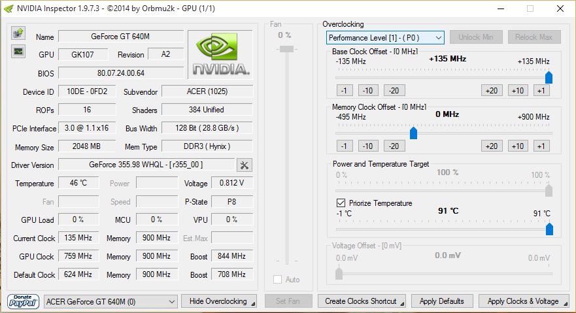This screenshot has height=313, width=576.
Task: Maximize the NVIDIA Inspector window
Action: [530, 8]
